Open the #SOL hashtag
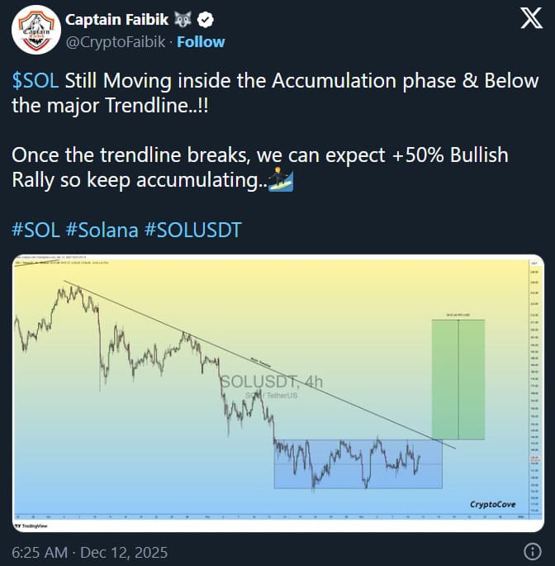The height and width of the screenshot is (566, 555). coord(36,229)
